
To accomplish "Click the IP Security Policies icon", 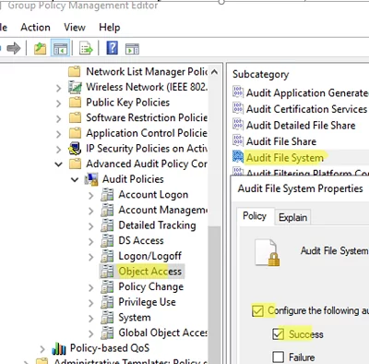I will click(75, 148).
